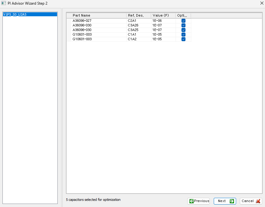Viewport: 265px width, 207px height.
Task: Cancel the PI Advisor wizard
Action: (251, 201)
